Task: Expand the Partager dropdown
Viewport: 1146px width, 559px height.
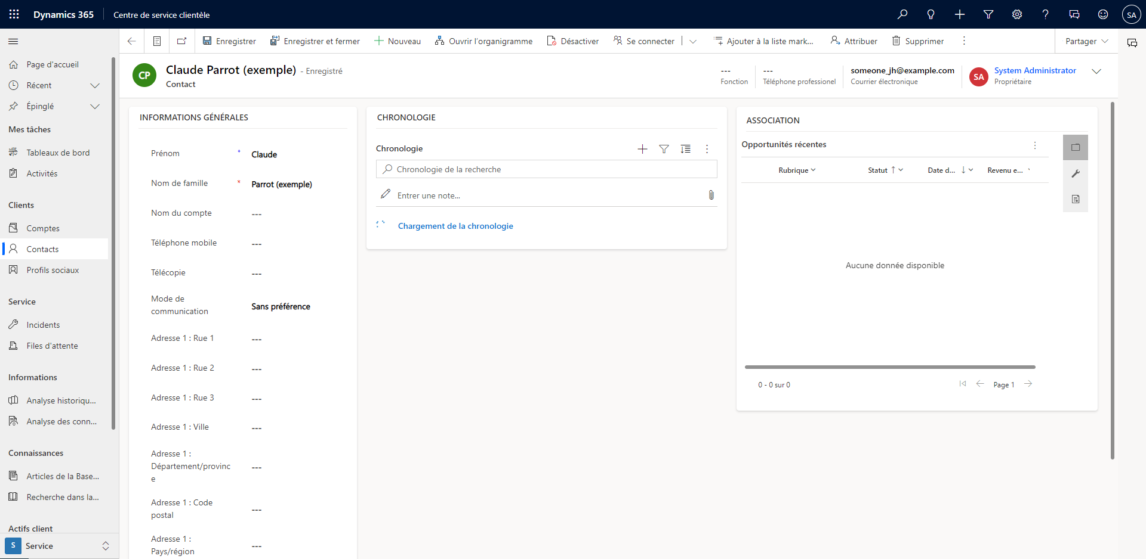Action: [x=1105, y=41]
